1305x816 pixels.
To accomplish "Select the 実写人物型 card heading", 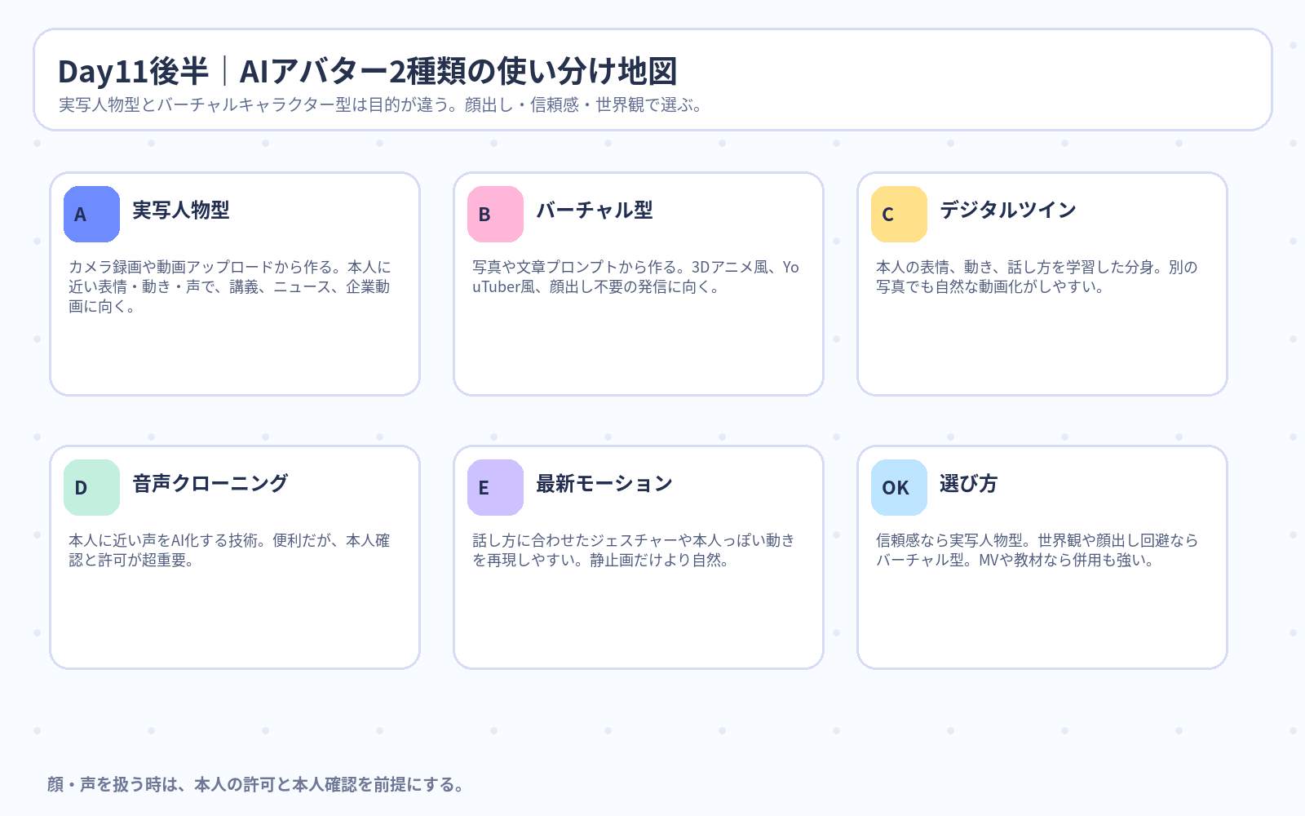I will tap(181, 211).
